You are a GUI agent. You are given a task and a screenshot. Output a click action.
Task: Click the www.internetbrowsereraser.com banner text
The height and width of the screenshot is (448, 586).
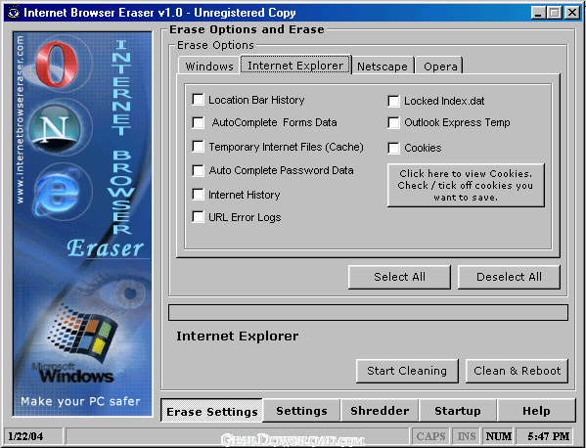[x=20, y=119]
